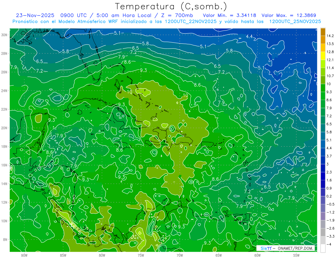Click latitude axis label '28N'
The width and height of the screenshot is (336, 259).
click(4, 53)
